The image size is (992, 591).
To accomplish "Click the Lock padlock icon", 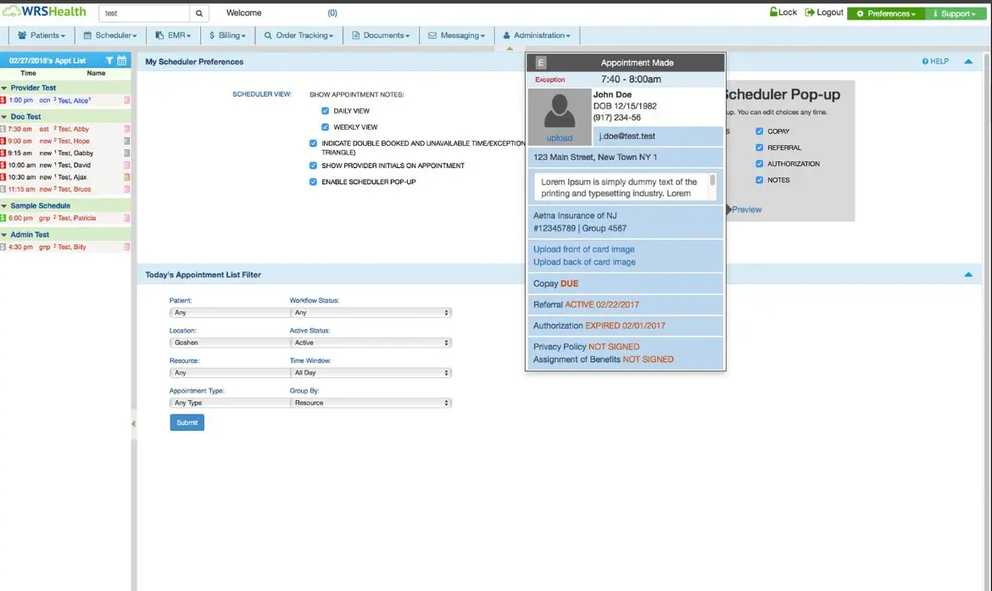I will click(773, 13).
